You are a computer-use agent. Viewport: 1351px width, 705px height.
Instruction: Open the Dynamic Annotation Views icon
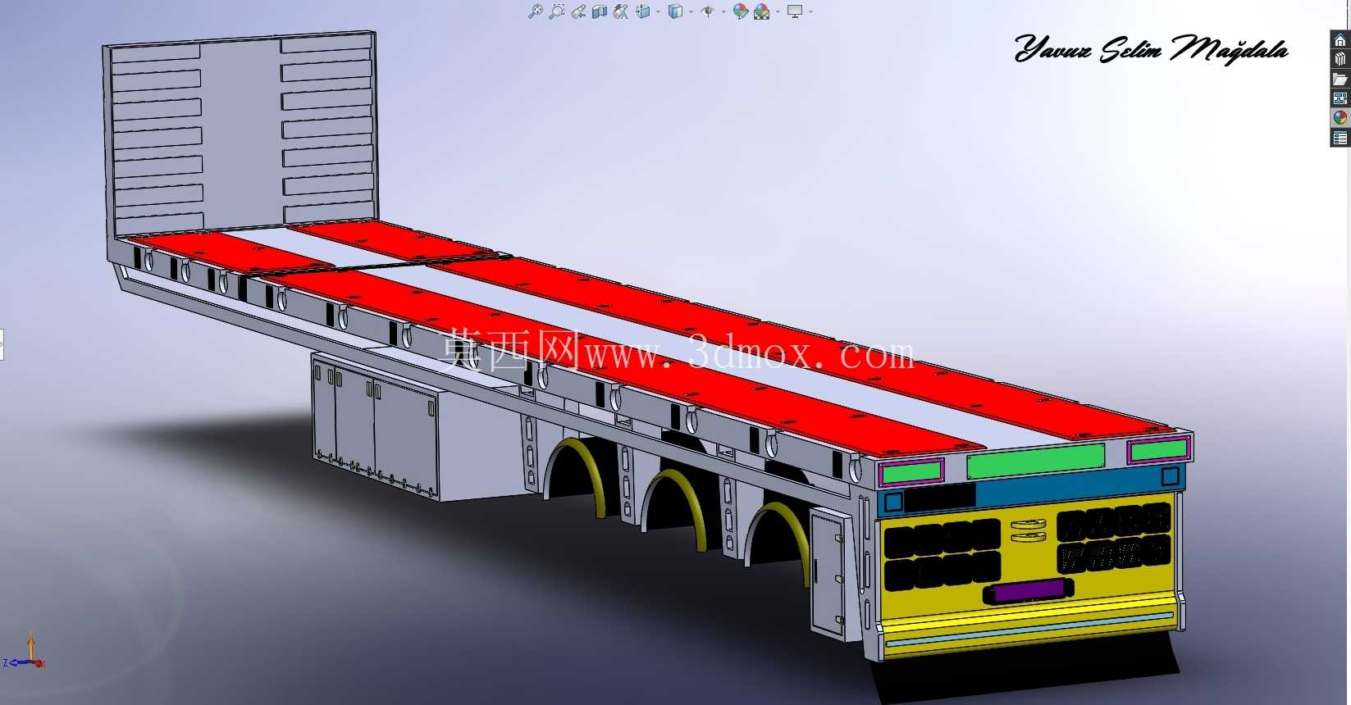pos(621,11)
